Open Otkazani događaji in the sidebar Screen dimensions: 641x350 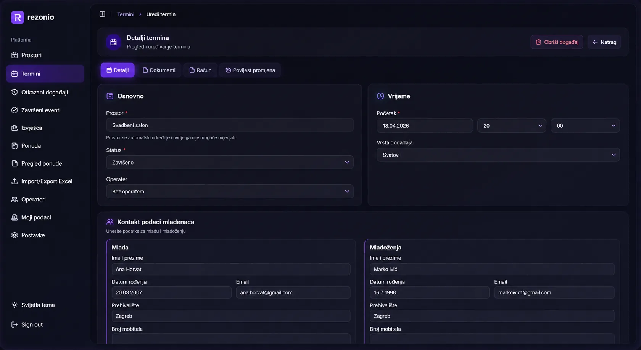tap(45, 92)
